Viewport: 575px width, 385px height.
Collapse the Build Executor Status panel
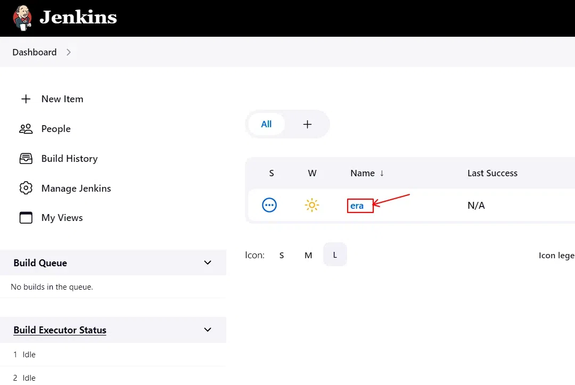[208, 330]
